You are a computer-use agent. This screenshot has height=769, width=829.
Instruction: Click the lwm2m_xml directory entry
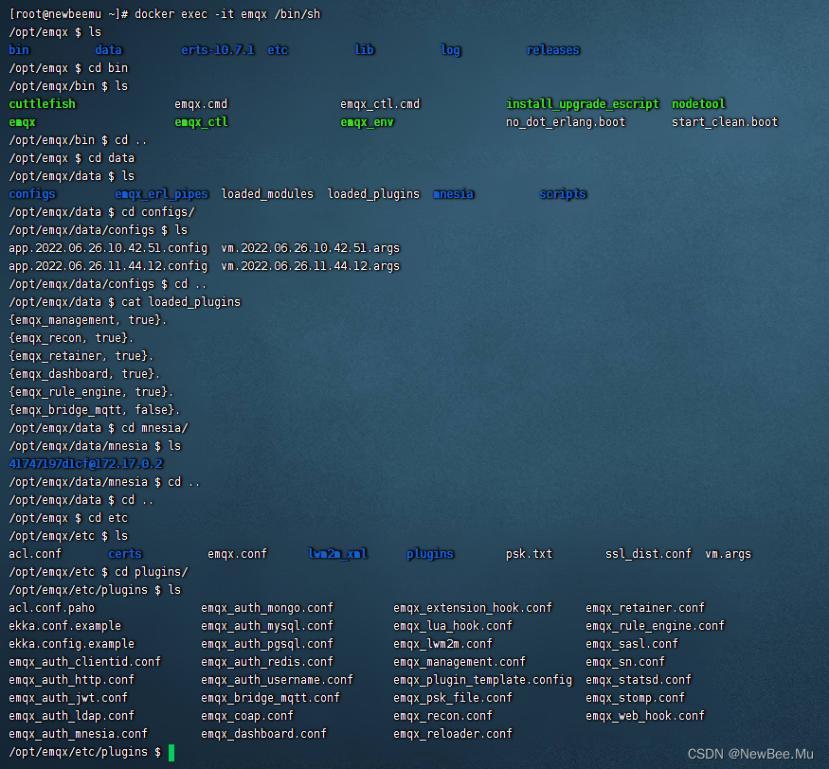tap(337, 554)
